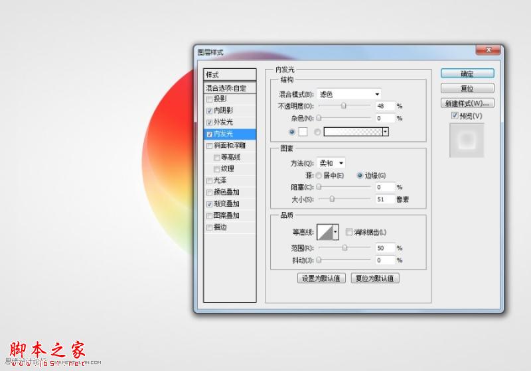531x371 pixels.
Task: Open the 等高线 contour picker arrow
Action: coord(335,232)
